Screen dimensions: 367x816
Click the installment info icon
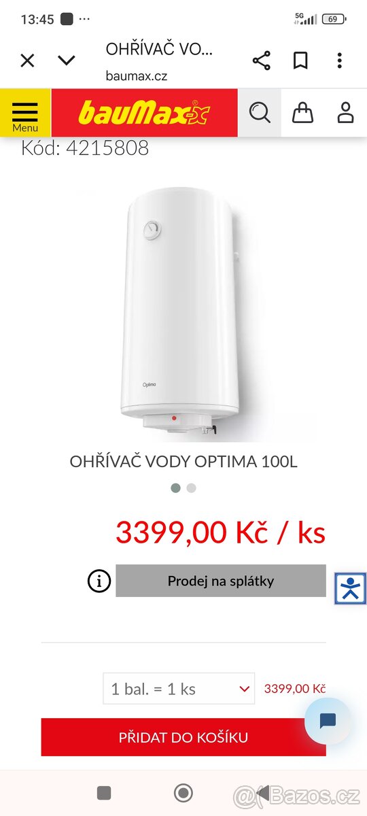pyautogui.click(x=99, y=581)
